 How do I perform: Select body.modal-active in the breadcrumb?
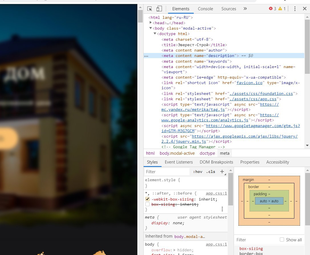[x=177, y=153]
